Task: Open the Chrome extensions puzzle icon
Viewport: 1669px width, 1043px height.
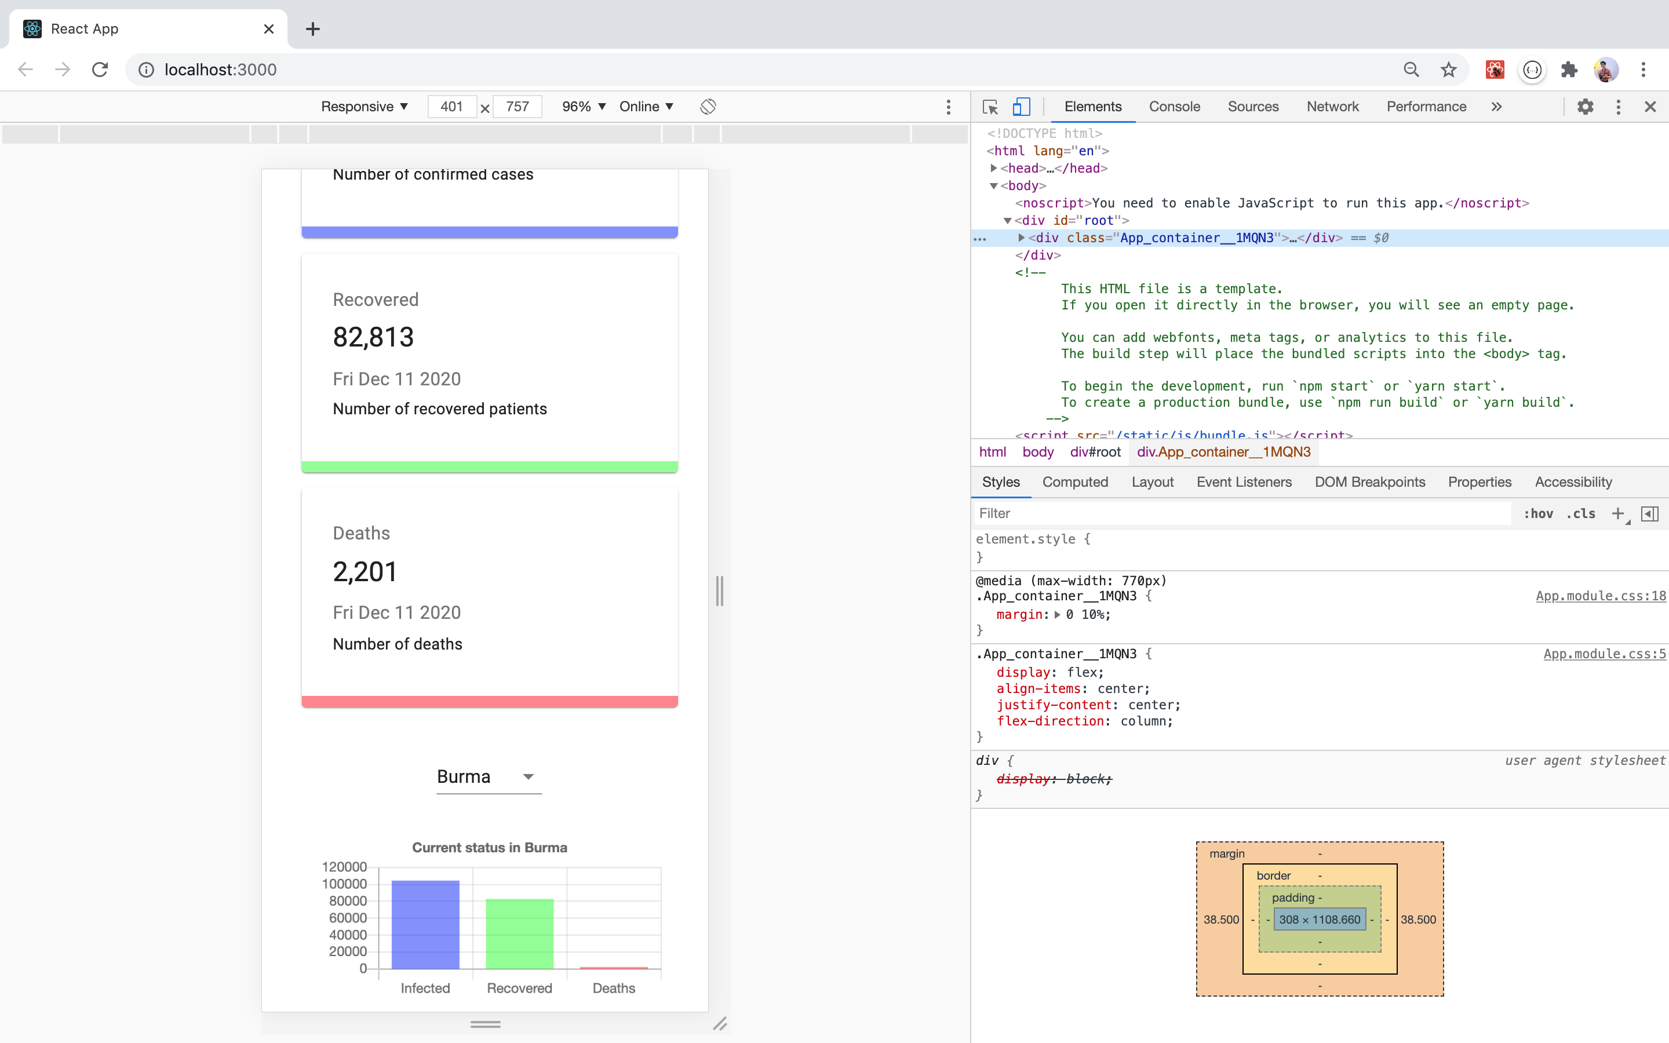Action: (1569, 70)
